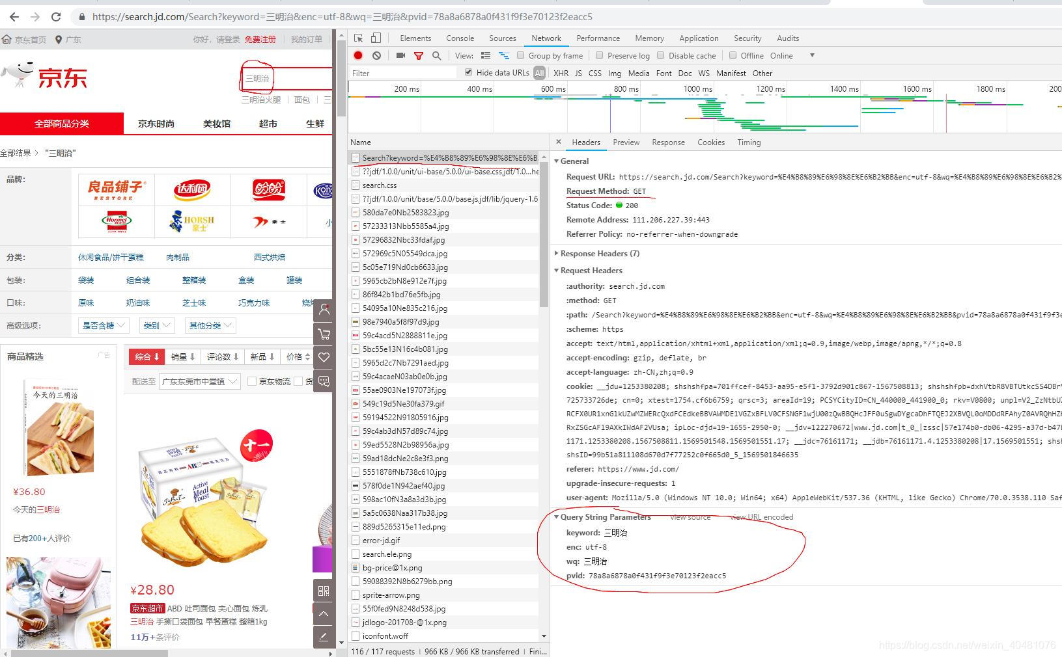Screen dimensions: 1062x657
Task: Activate the inspect element picker icon
Action: pos(358,38)
